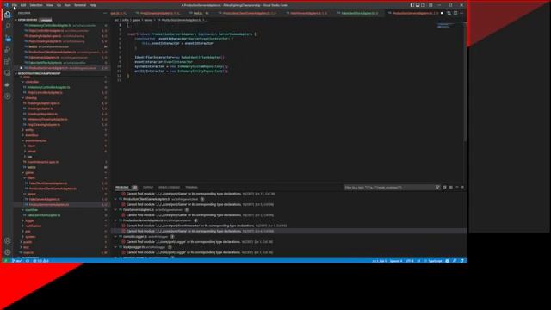Click the split editor icon
551x310 pixels.
point(455,13)
